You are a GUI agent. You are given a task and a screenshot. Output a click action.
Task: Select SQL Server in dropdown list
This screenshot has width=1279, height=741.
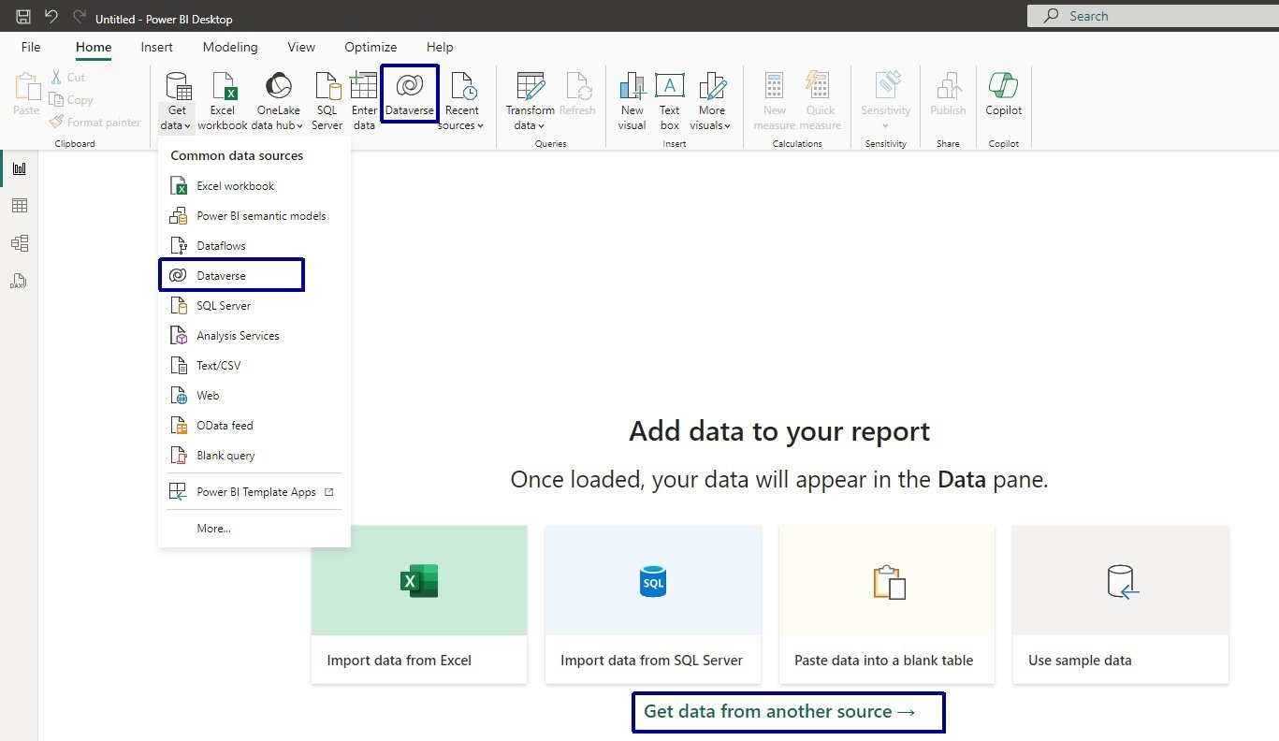(x=254, y=306)
